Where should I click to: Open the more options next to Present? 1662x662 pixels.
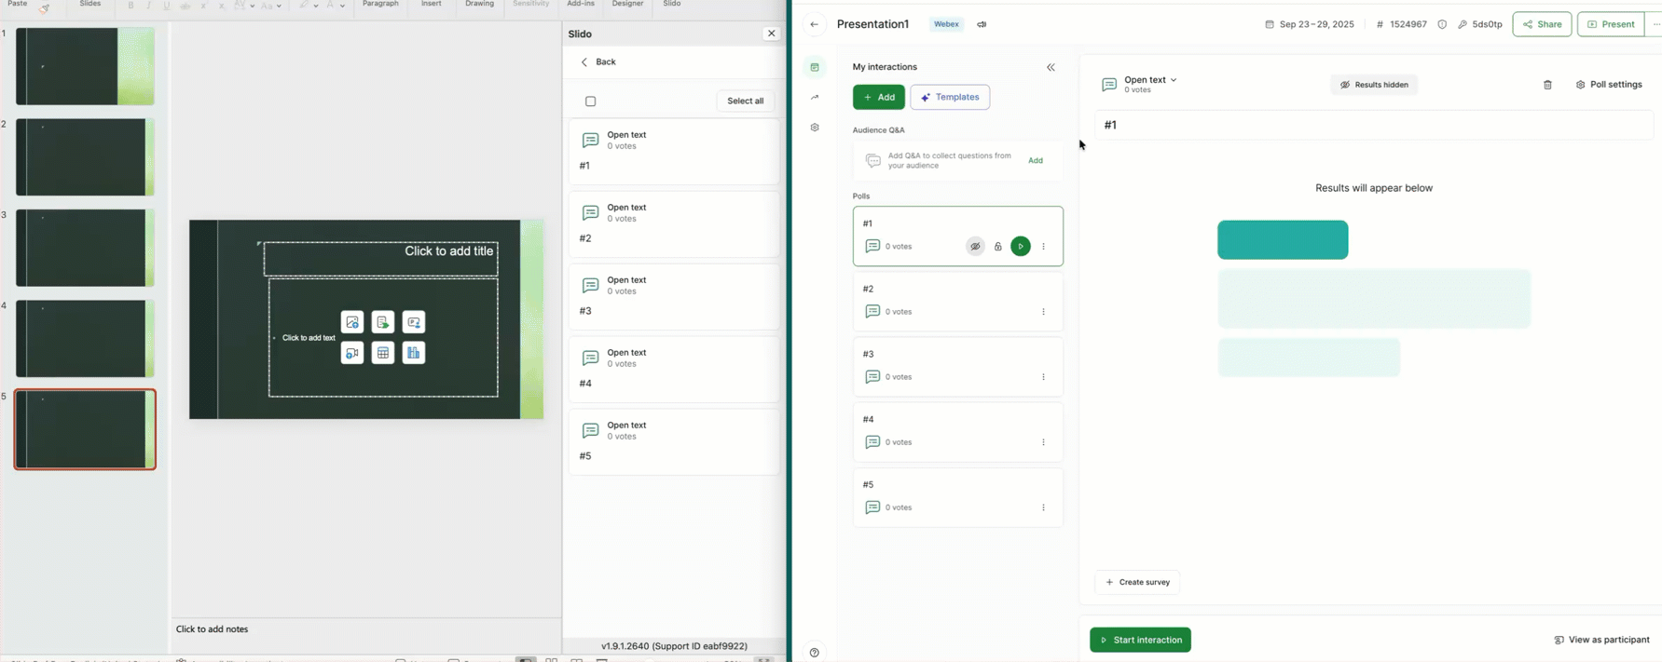(x=1655, y=24)
